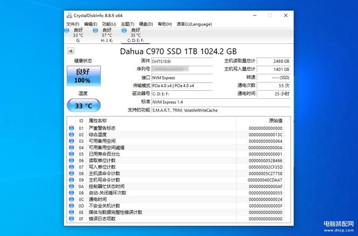Image resolution: width=358 pixels, height=236 pixels.
Task: Click the 属性名称 column header
Action: (x=98, y=121)
